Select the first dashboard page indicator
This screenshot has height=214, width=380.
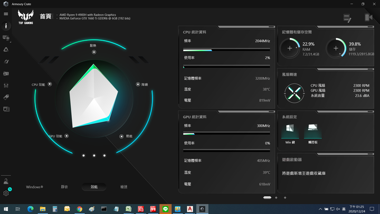click(x=267, y=198)
